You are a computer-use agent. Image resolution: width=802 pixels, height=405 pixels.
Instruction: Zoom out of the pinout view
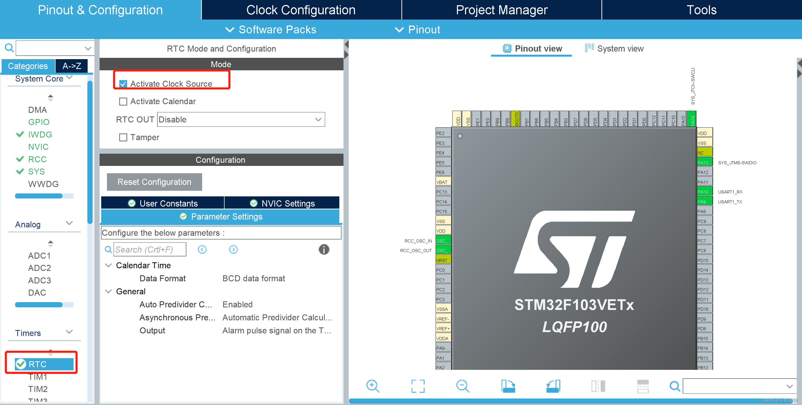coord(463,386)
